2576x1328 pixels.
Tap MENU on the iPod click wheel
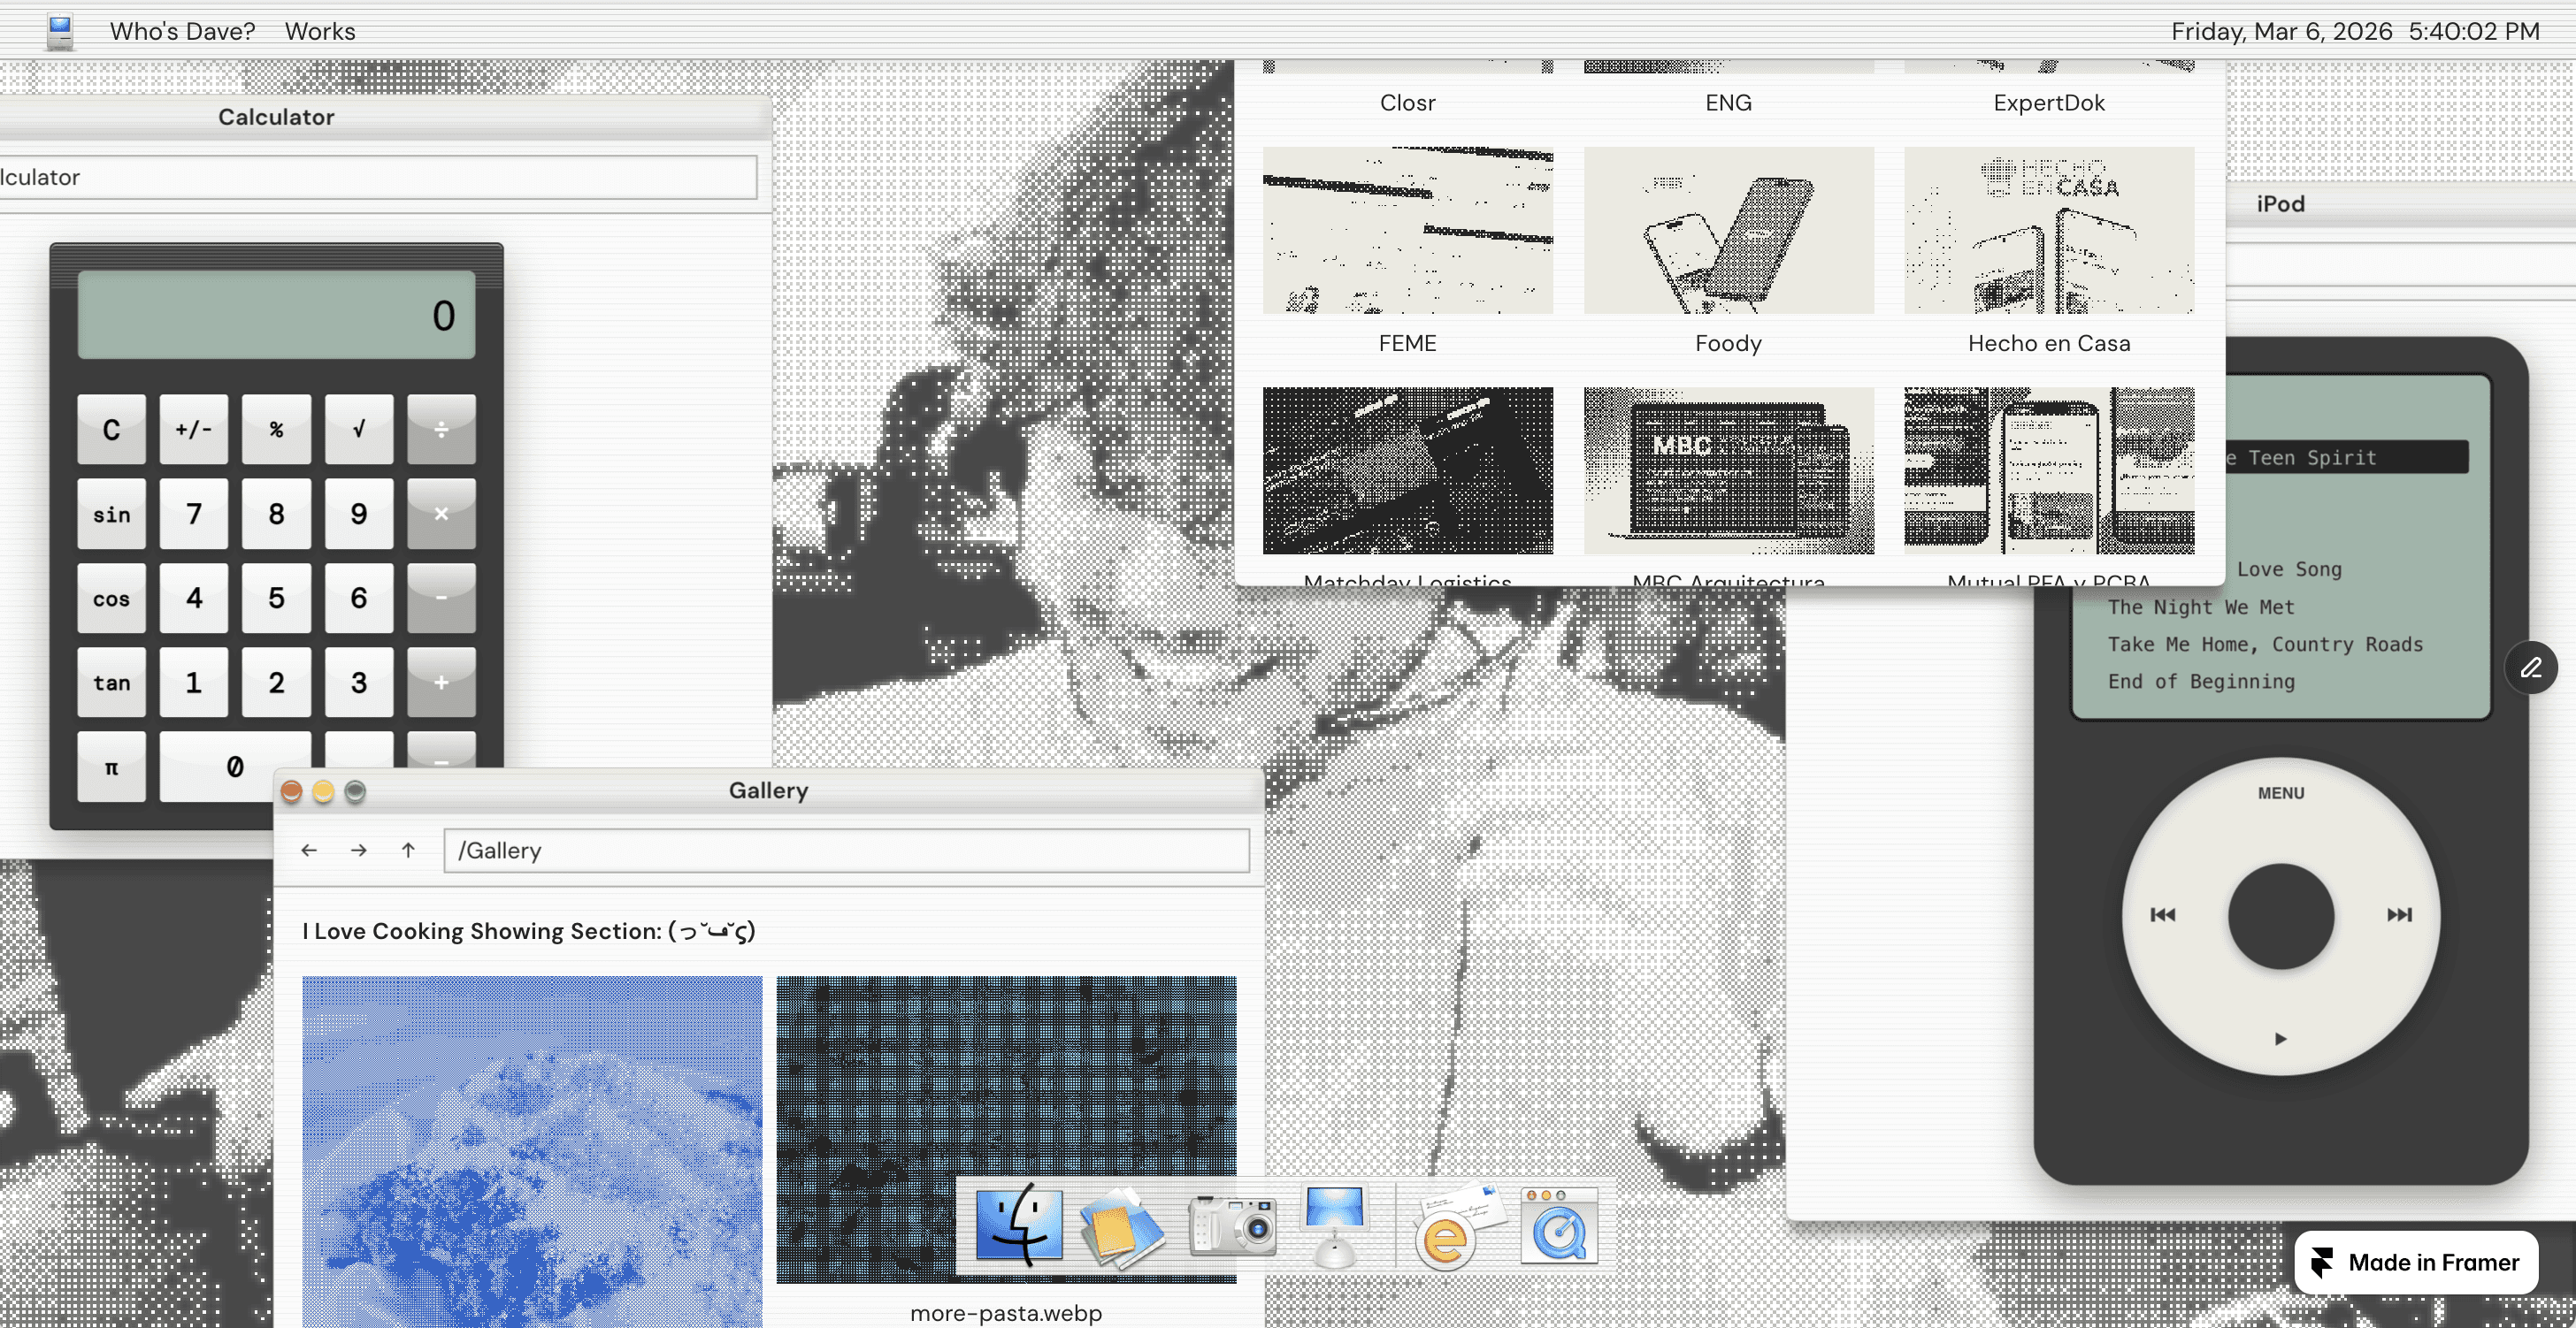click(2280, 792)
